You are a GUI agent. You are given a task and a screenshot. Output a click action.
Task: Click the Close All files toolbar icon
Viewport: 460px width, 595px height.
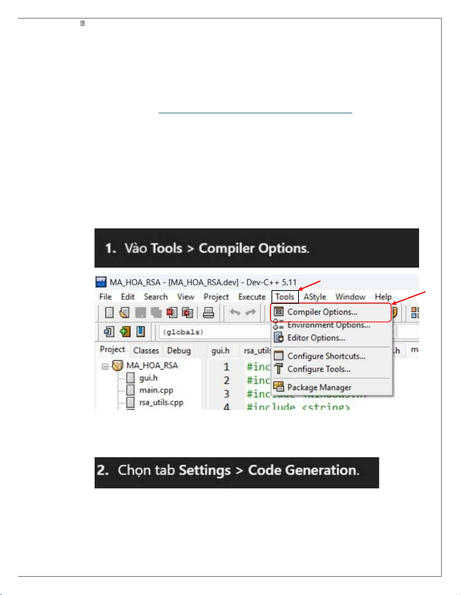pos(187,312)
